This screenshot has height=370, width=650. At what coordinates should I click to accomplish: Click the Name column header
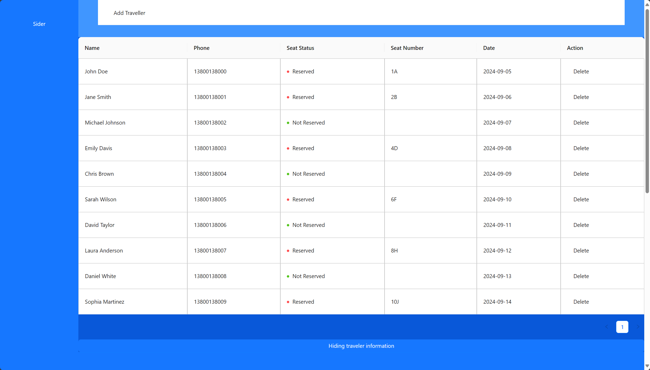point(92,48)
